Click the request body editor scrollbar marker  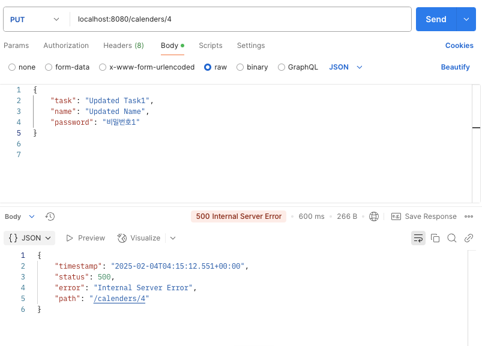476,127
